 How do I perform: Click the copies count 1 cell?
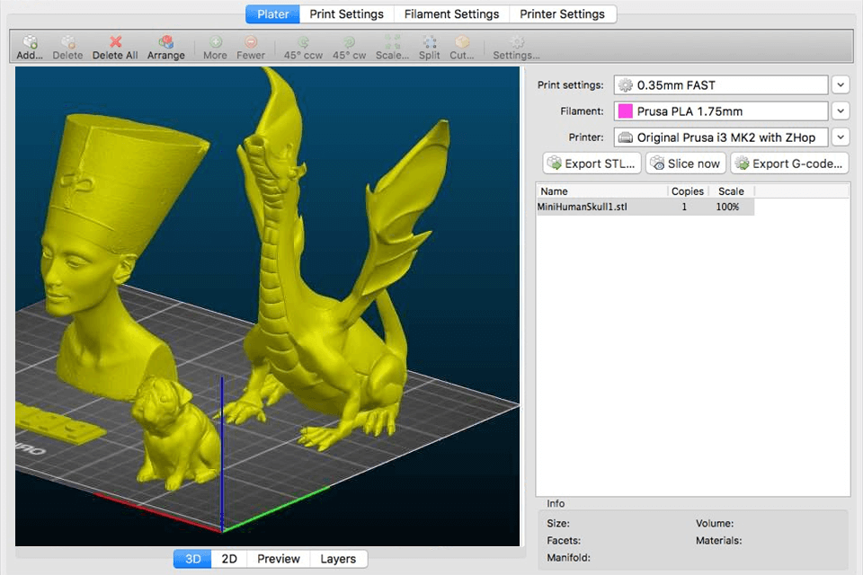coord(684,207)
